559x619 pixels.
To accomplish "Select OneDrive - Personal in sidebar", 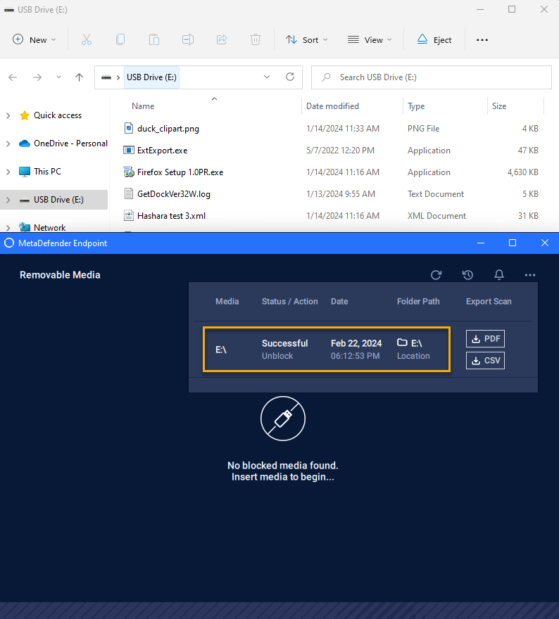I will pyautogui.click(x=63, y=143).
